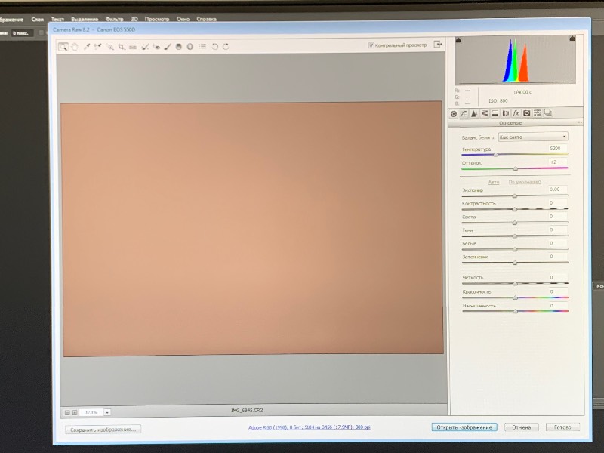Rotate image 90° clockwise
604x453 pixels.
(226, 47)
